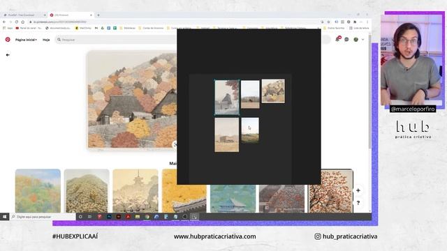The width and height of the screenshot is (447, 251).
Task: Click browser forward button
Action: pos(10,22)
